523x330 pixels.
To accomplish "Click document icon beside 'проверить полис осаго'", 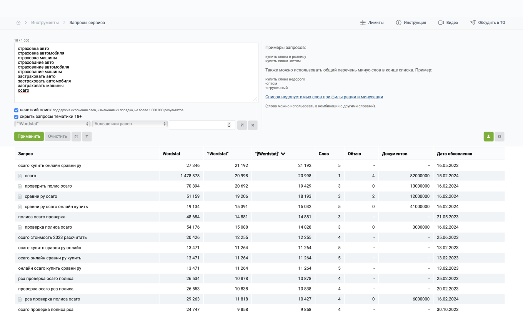I will point(20,186).
